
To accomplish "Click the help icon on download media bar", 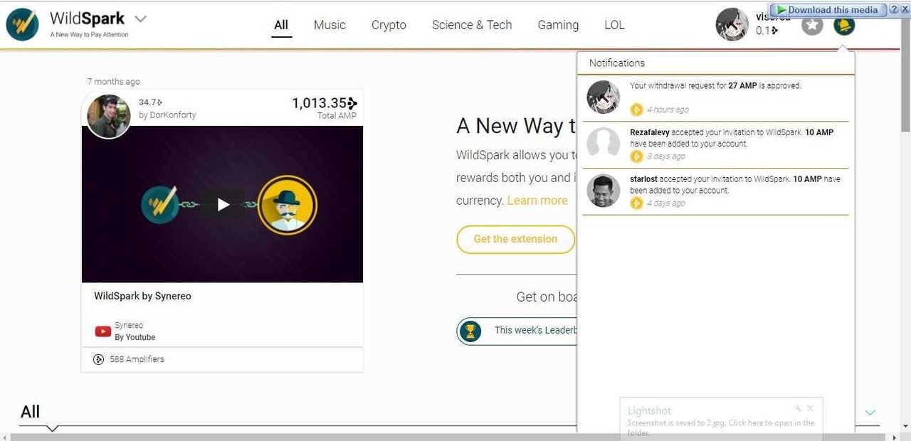I will [895, 9].
